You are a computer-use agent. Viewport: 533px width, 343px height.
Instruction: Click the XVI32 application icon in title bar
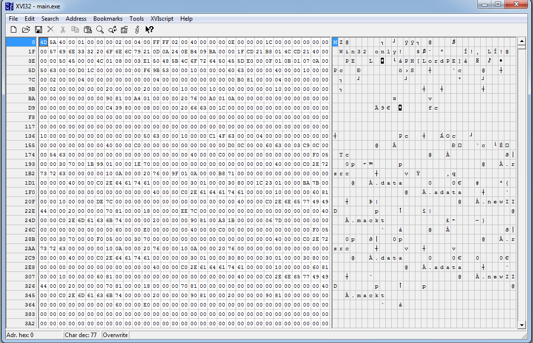pyautogui.click(x=9, y=6)
